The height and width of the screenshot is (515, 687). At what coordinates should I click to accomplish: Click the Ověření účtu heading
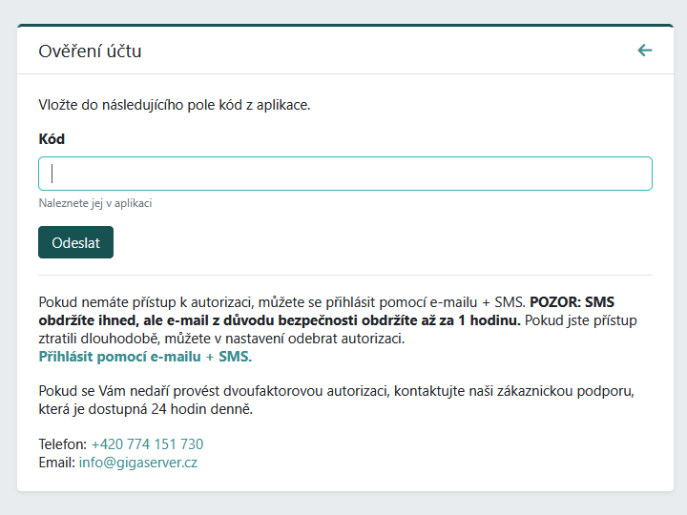click(90, 51)
